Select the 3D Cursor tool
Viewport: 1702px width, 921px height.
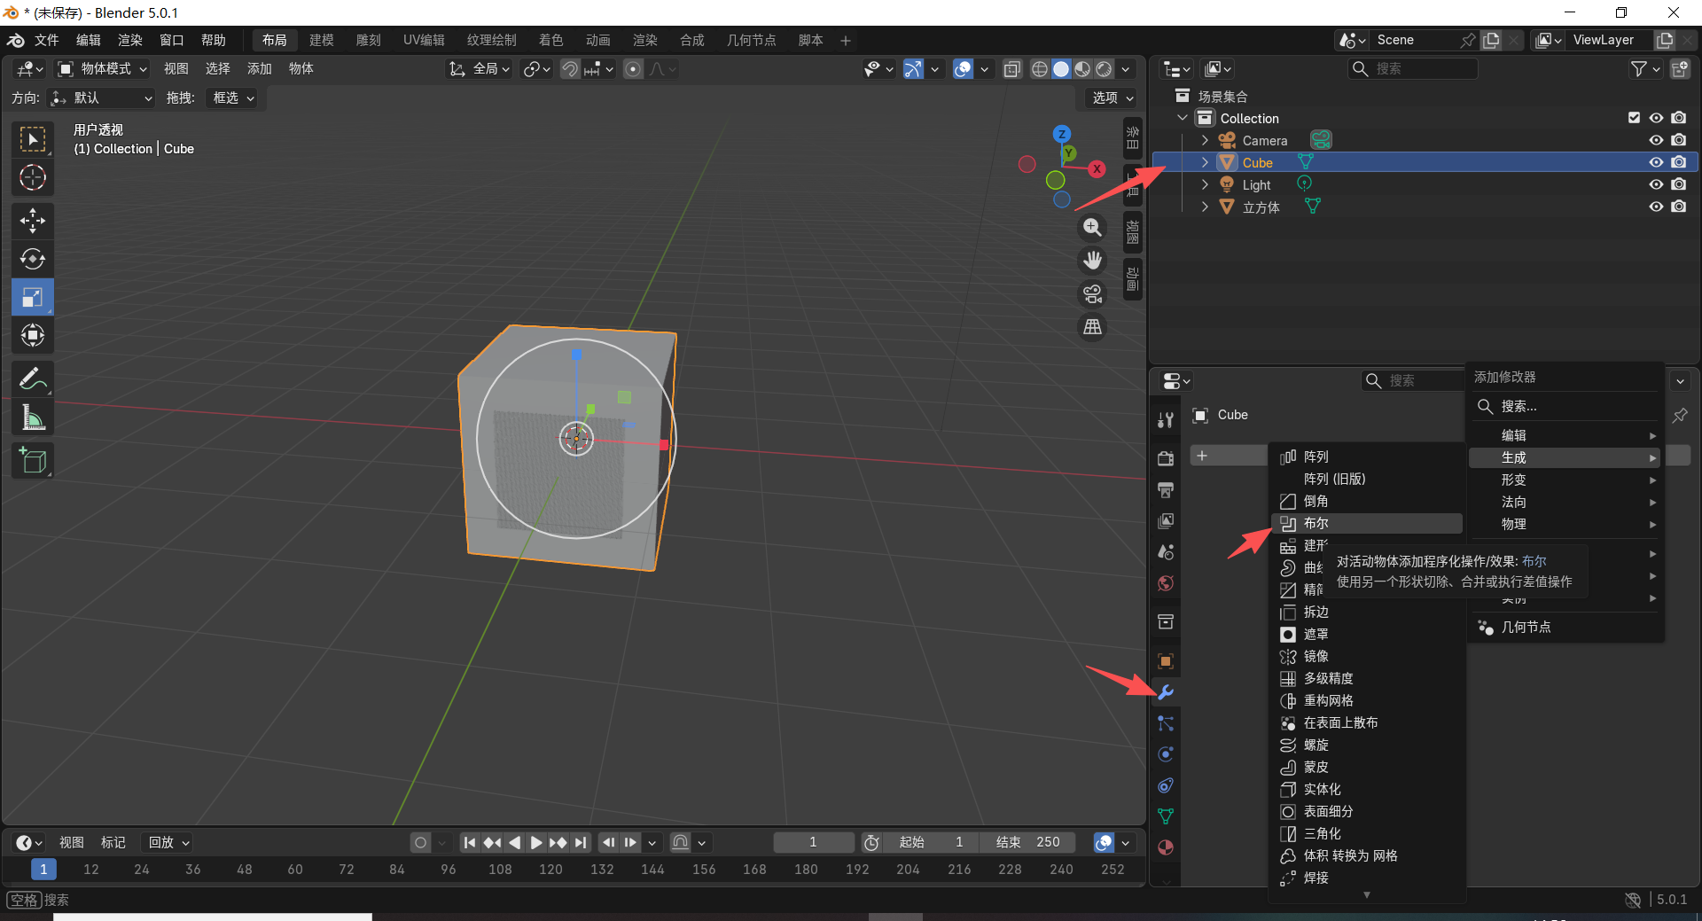click(x=33, y=177)
